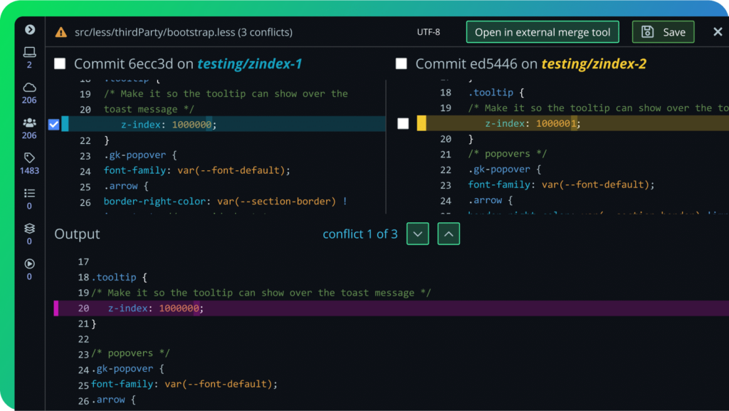Open the GitHub Actions play icon
The height and width of the screenshot is (411, 729).
[29, 264]
